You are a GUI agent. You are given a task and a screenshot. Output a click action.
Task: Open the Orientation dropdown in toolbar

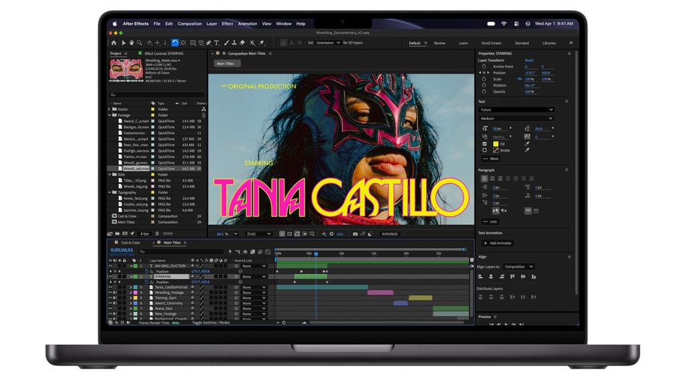click(327, 43)
